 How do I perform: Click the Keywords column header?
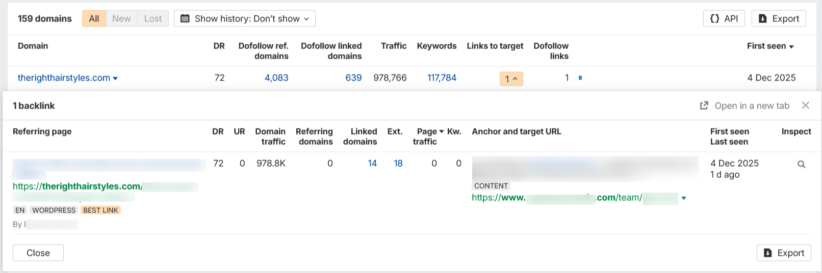436,46
